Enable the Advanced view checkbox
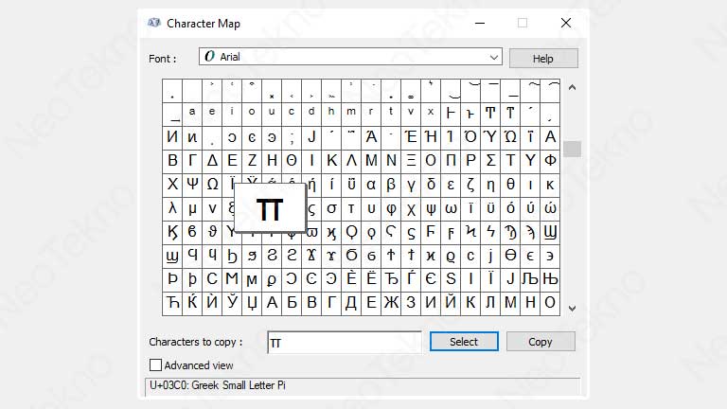 pos(156,365)
